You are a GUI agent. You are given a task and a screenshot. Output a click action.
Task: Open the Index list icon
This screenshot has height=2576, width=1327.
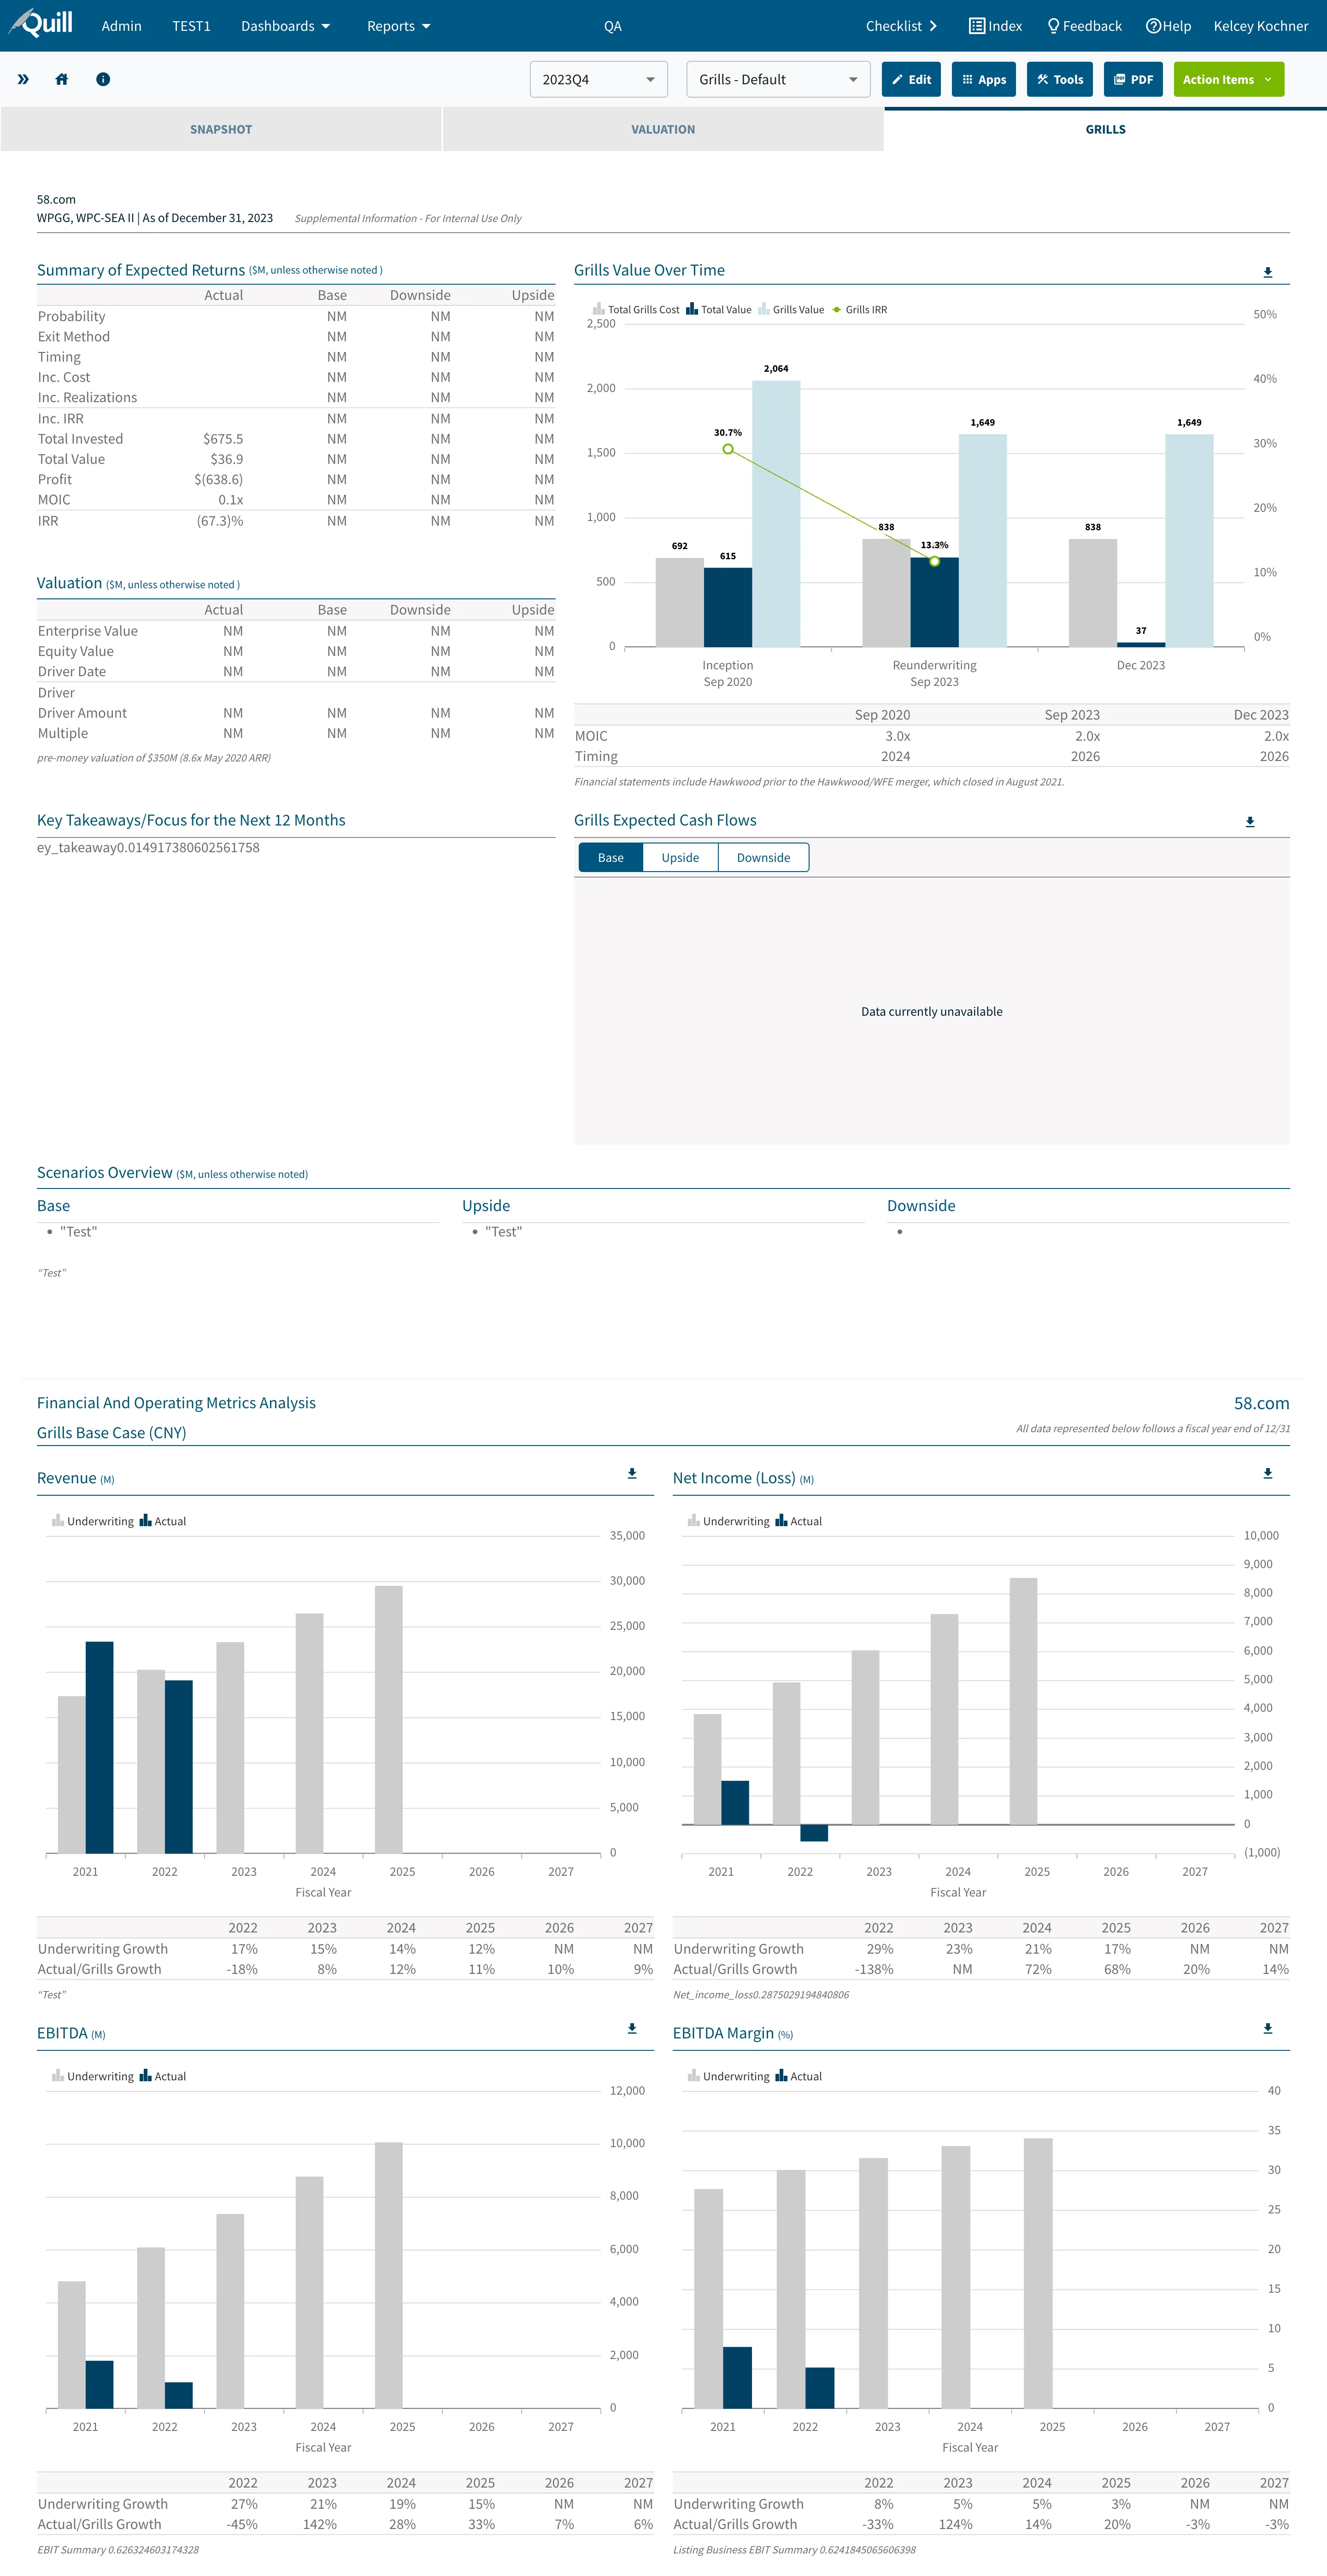click(x=995, y=26)
